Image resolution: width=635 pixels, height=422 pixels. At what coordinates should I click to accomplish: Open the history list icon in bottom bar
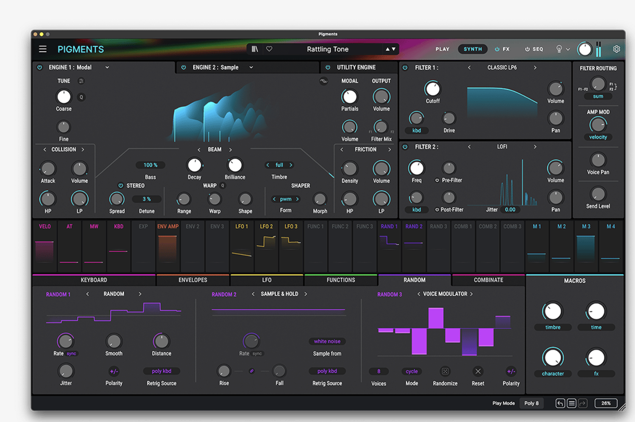point(571,403)
